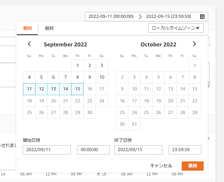Select September 1 in the calendar
Screen dimensions: 224x182
(77, 66)
